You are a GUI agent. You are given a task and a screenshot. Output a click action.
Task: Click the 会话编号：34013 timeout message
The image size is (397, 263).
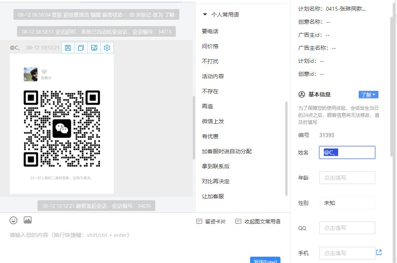point(96,32)
